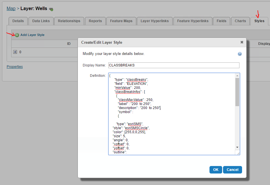Click the textarea resize grip corner
This screenshot has width=270, height=185.
point(238,153)
